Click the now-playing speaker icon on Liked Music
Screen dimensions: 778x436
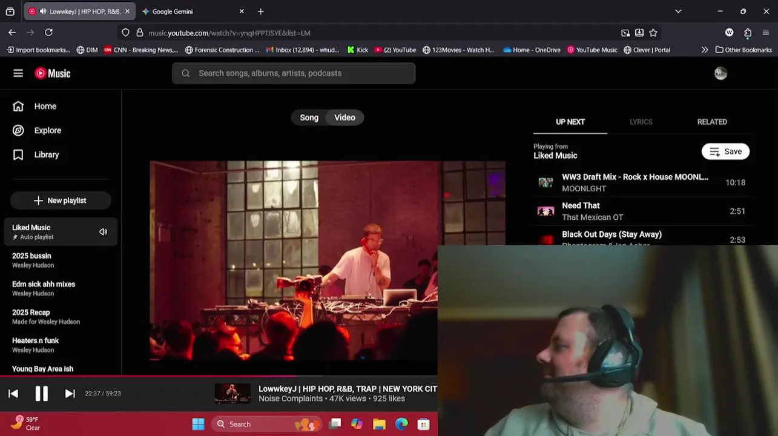point(104,232)
